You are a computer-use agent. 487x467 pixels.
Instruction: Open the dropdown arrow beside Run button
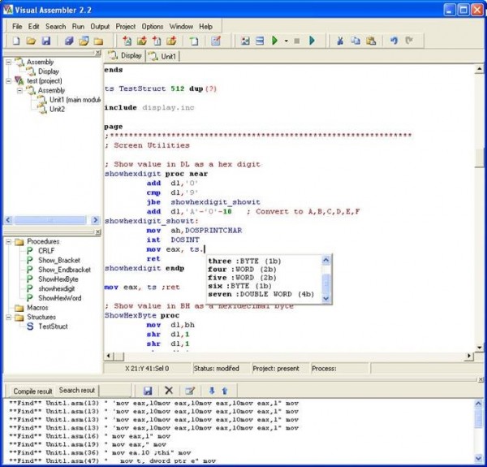[x=287, y=41]
